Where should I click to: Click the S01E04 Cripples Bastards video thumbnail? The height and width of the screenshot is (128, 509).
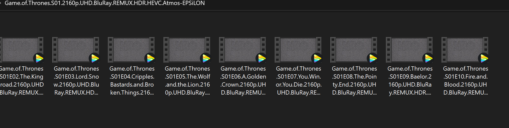[131, 50]
